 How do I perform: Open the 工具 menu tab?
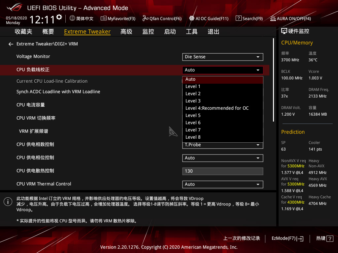tap(192, 31)
